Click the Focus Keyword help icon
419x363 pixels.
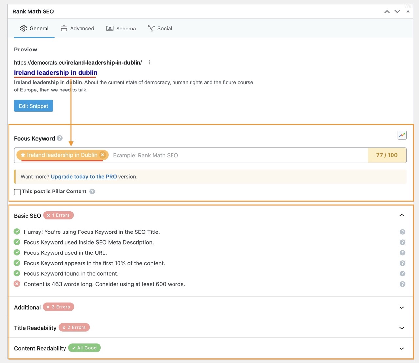[60, 138]
